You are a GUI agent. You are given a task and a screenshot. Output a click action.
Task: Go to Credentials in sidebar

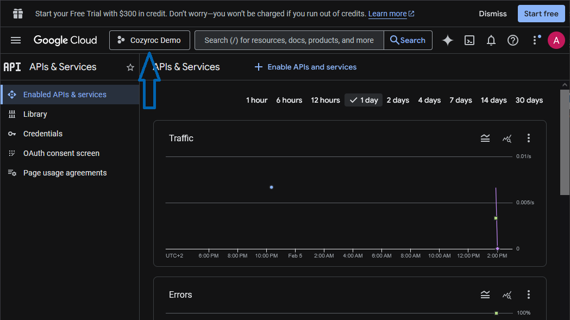coord(43,134)
